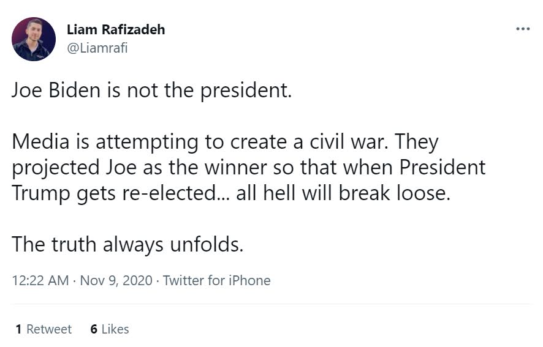543x347 pixels.
Task: Click the retweet count number "1"
Action: 19,329
